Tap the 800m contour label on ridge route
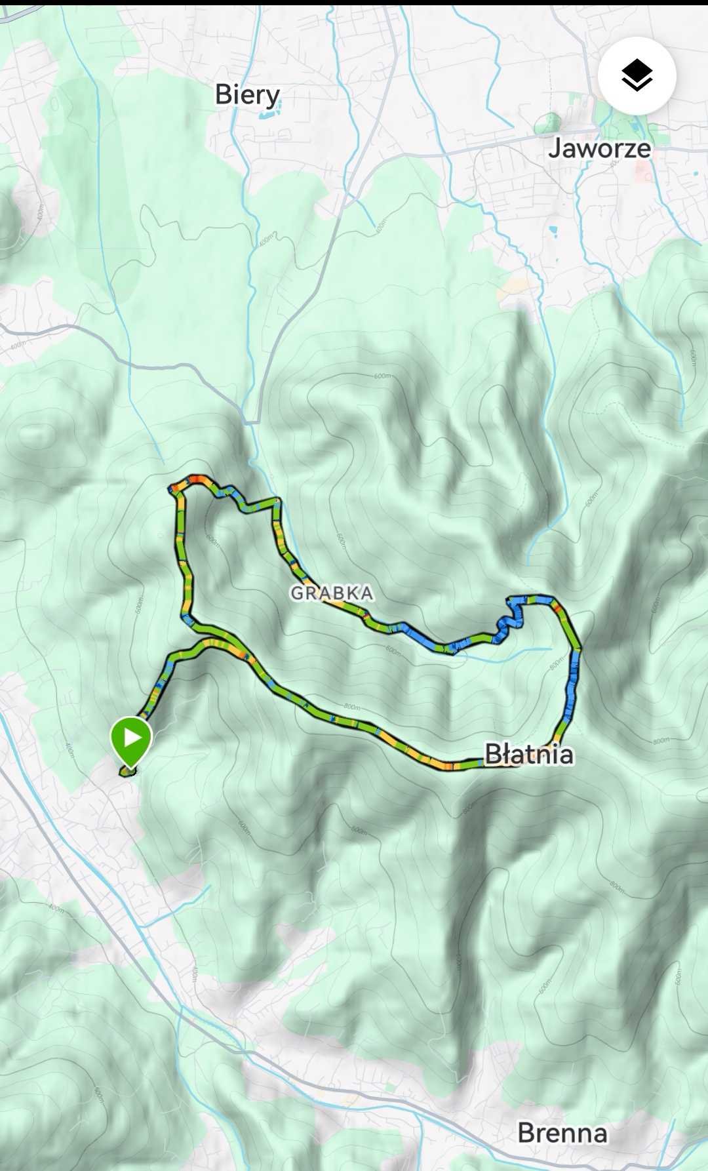Screen dimensions: 708x1171 click(x=352, y=707)
